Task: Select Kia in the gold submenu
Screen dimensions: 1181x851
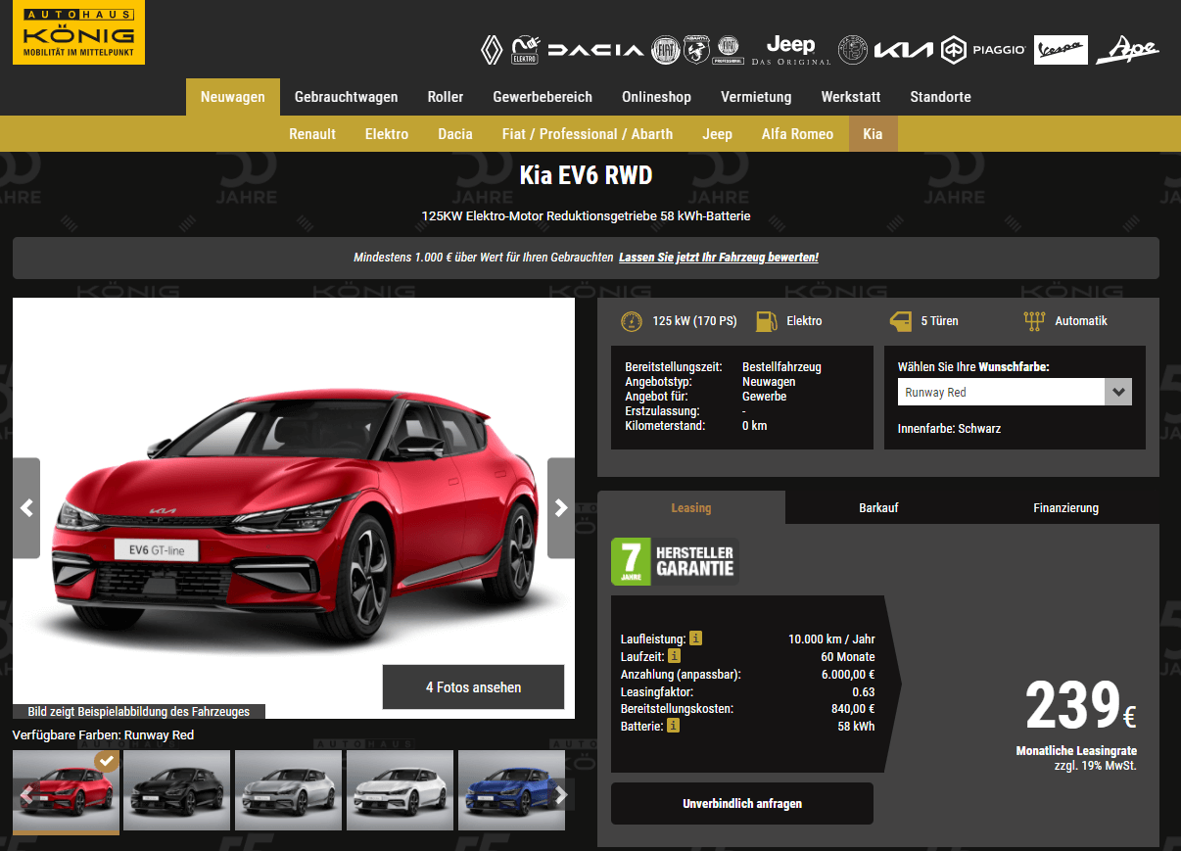Action: (873, 134)
